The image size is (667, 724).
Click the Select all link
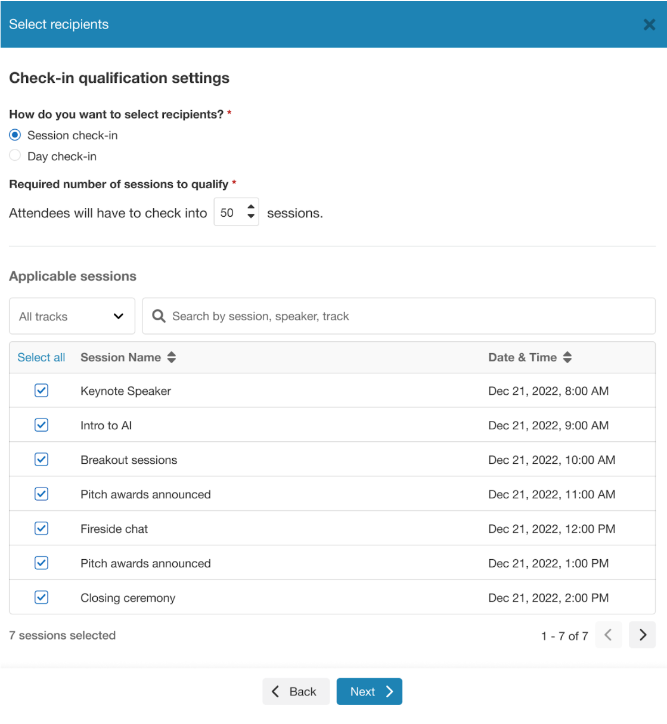[x=41, y=357]
